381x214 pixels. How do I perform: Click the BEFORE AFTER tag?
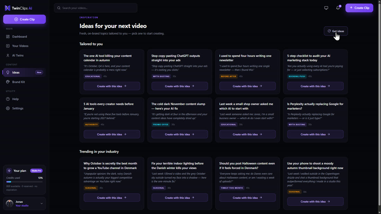[228, 76]
